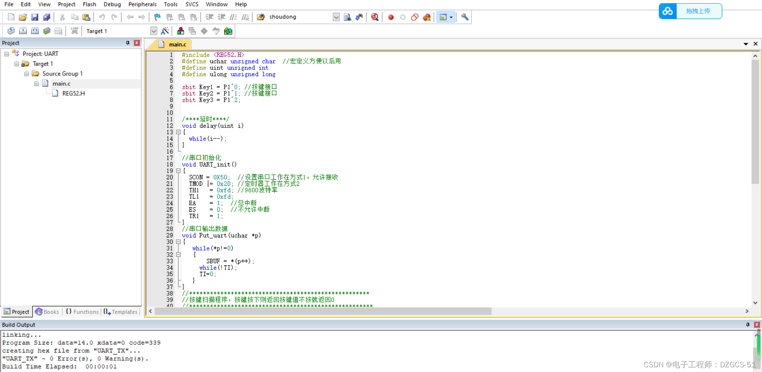The image size is (762, 372).
Task: Unindent the selected lines
Action: point(221,17)
